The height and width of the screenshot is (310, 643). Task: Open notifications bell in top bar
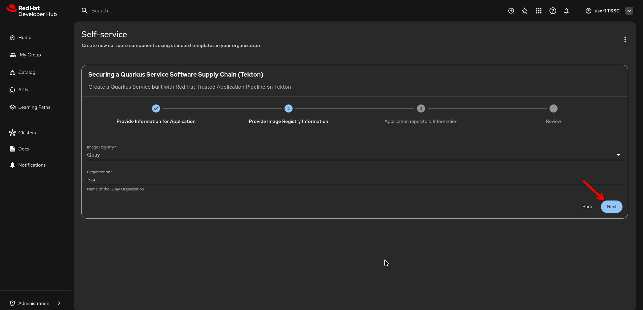click(x=566, y=11)
